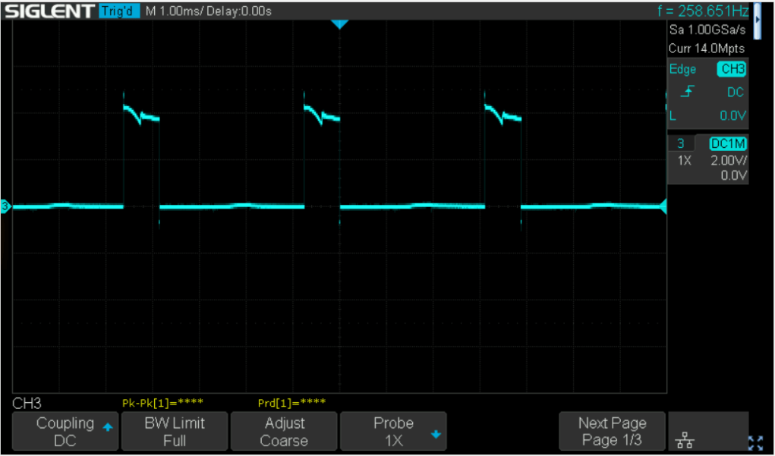775x456 pixels.
Task: Click the CH3 trigger source badge
Action: click(732, 69)
